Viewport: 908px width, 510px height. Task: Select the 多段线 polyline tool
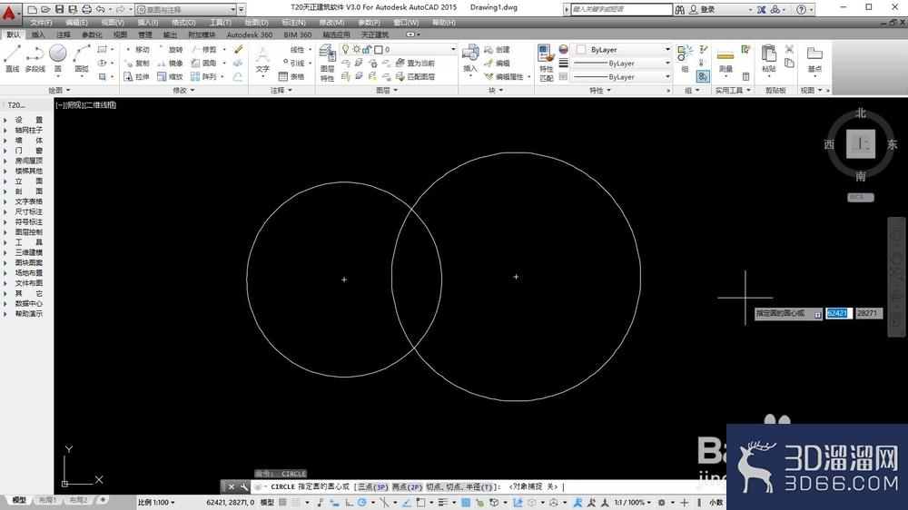(35, 59)
